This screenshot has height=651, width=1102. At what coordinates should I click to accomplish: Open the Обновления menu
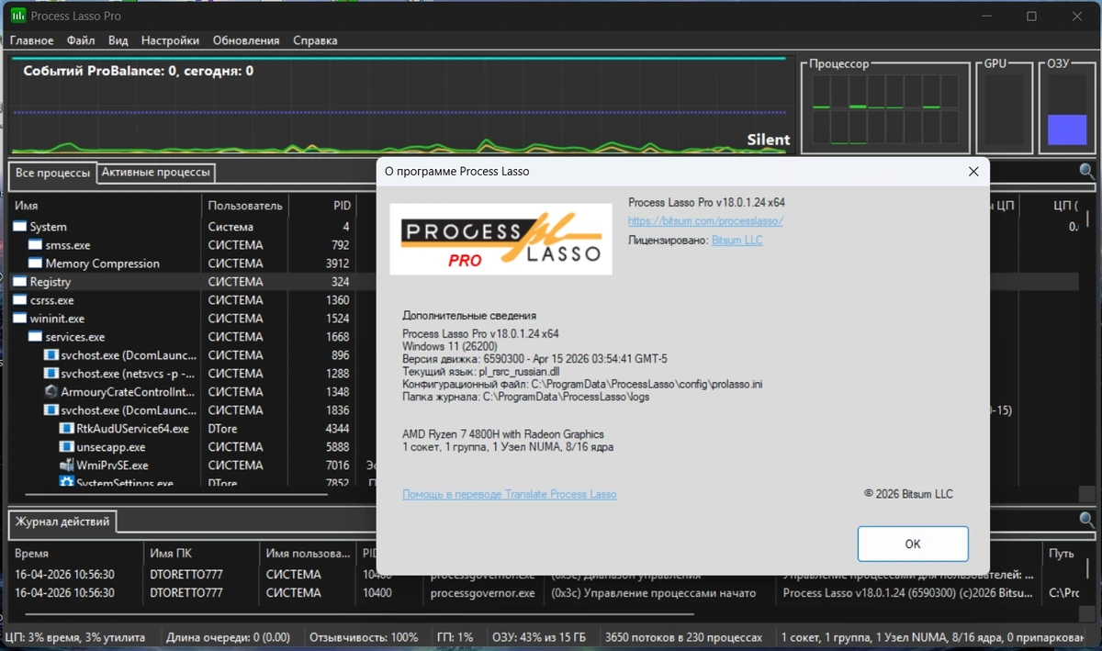pos(246,40)
